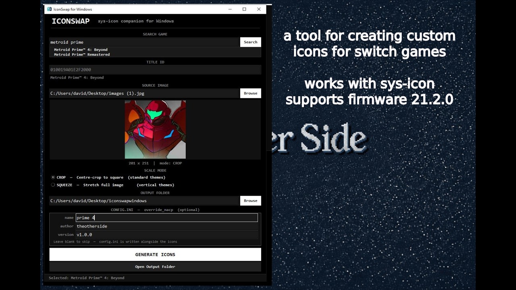Click the '201 x 251 | mode: CROP' text
The width and height of the screenshot is (516, 290).
pyautogui.click(x=155, y=163)
